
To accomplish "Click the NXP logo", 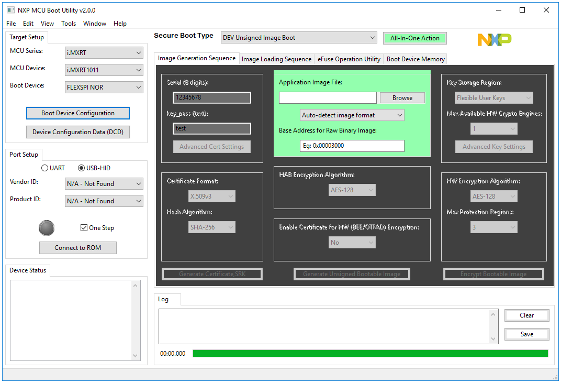I will pyautogui.click(x=495, y=39).
